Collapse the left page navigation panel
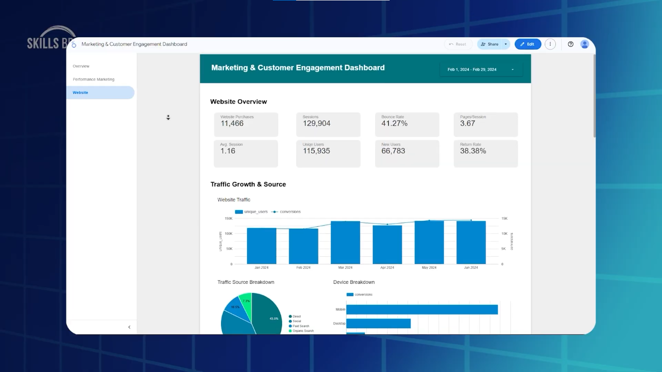 click(x=129, y=327)
